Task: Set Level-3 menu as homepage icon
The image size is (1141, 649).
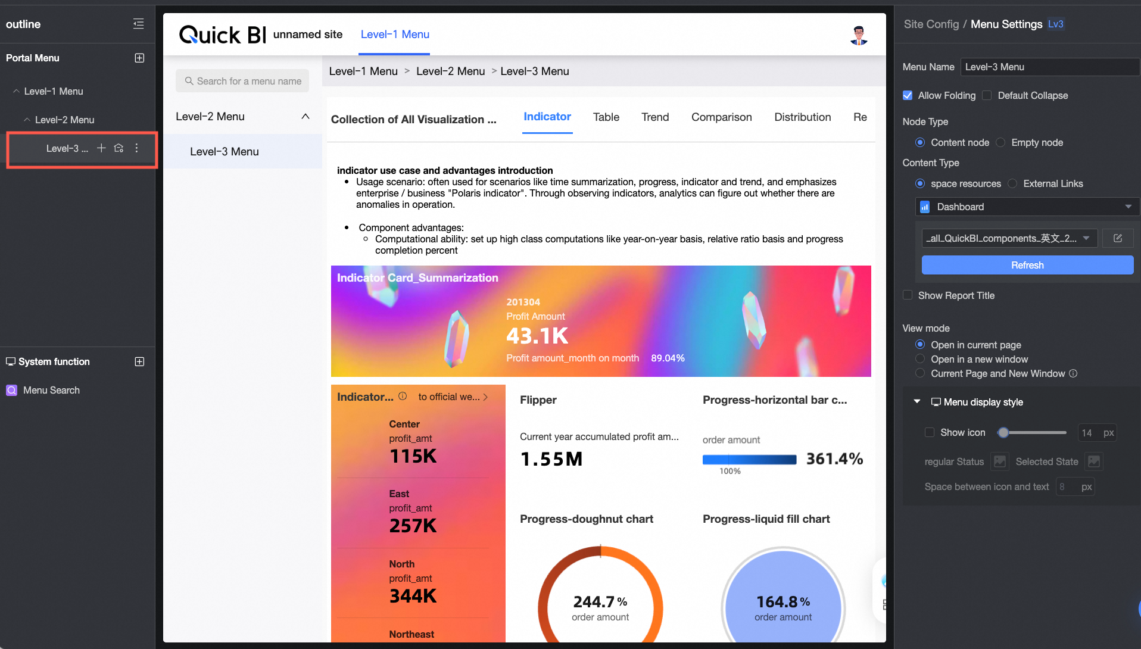Action: point(119,148)
